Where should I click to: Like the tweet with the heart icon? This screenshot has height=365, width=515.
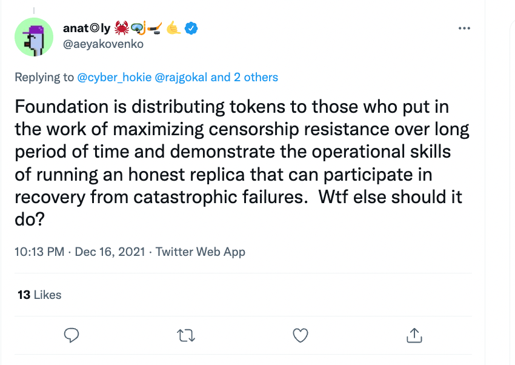[x=300, y=334]
